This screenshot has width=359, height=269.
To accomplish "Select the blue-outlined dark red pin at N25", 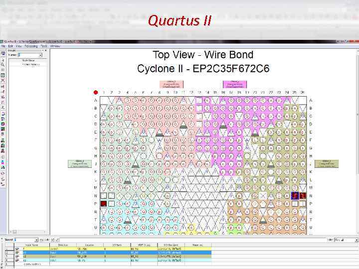I will click(295, 196).
